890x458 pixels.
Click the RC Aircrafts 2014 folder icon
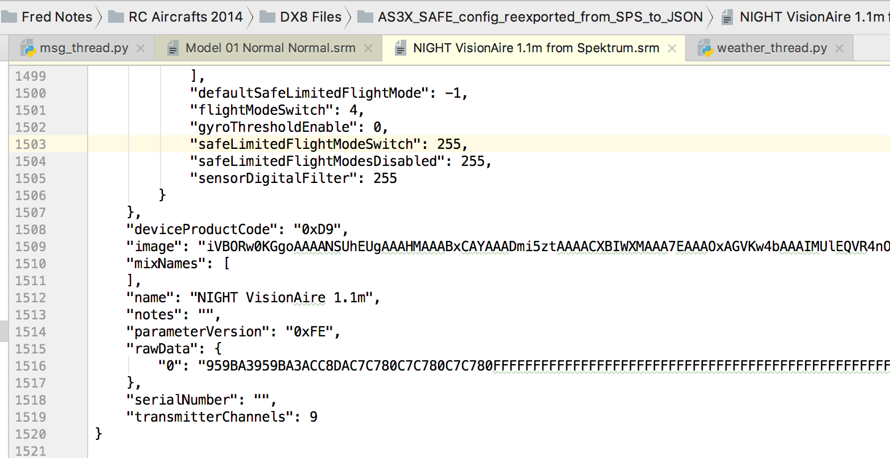(x=116, y=17)
